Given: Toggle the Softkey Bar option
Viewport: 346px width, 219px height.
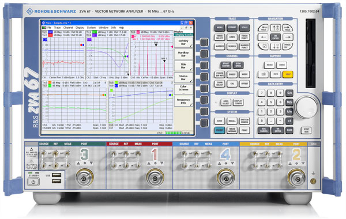Looking at the screenshot, I should [x=183, y=42].
